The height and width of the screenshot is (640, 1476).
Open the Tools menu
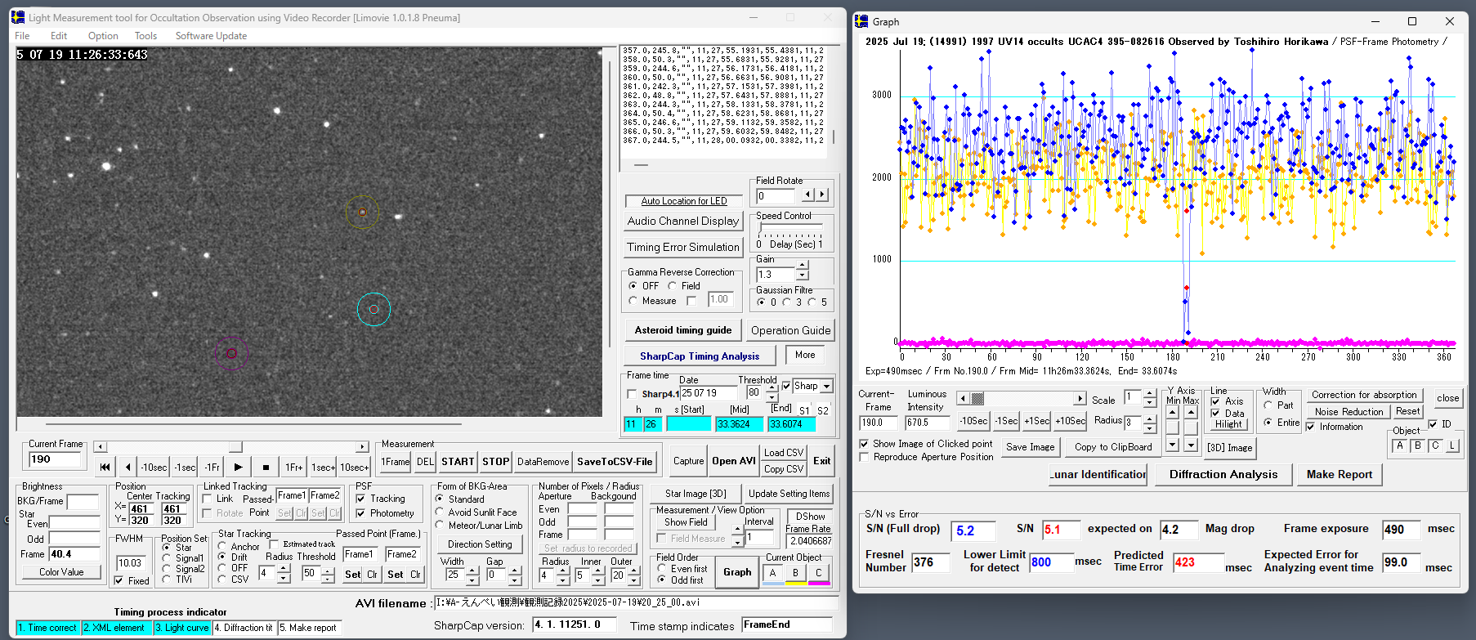145,36
